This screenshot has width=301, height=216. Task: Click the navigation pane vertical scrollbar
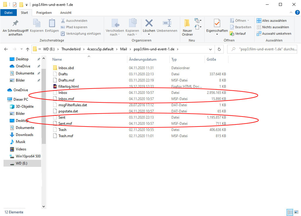44,103
